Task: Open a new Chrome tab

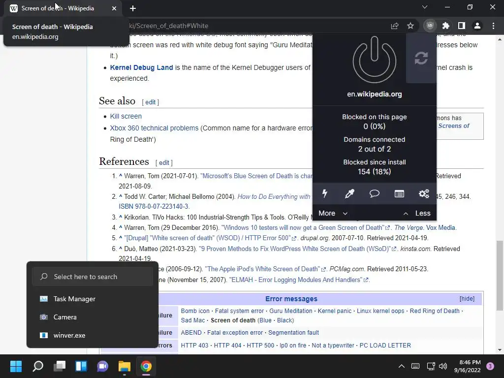Action: [x=133, y=8]
